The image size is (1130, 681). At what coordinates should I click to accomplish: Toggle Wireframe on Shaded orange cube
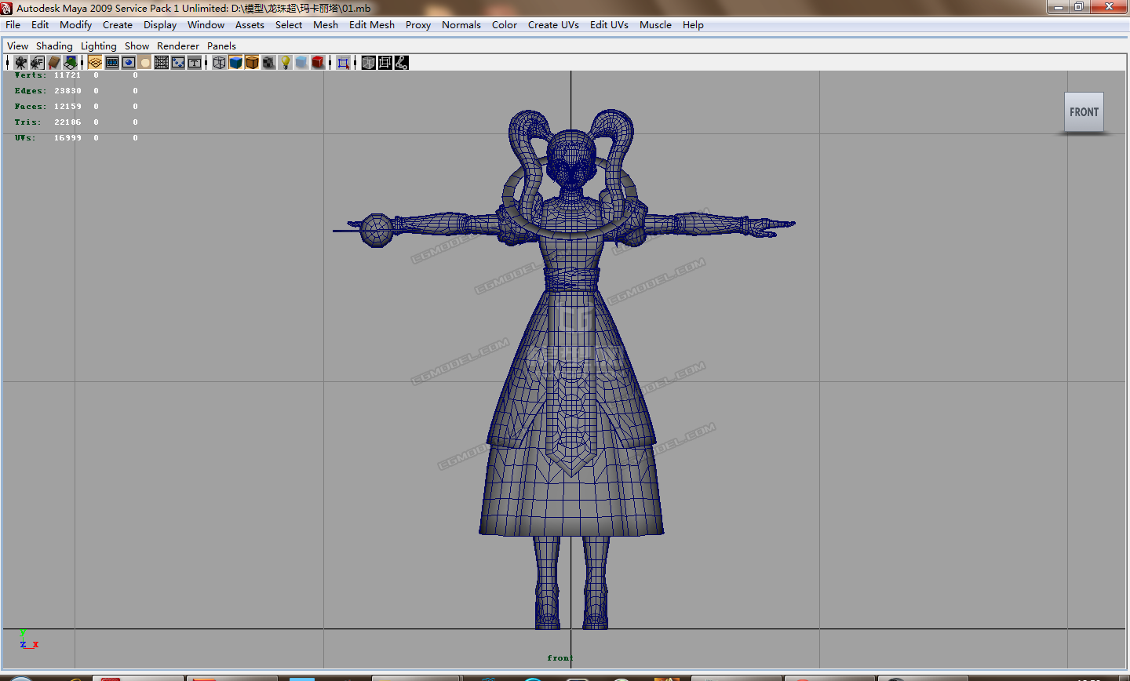pos(252,63)
